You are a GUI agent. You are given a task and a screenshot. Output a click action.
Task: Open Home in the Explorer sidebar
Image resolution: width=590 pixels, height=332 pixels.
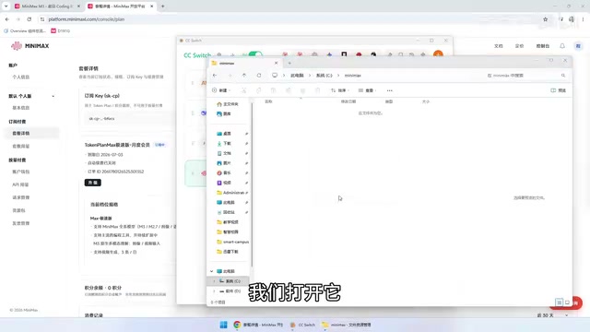click(x=228, y=104)
